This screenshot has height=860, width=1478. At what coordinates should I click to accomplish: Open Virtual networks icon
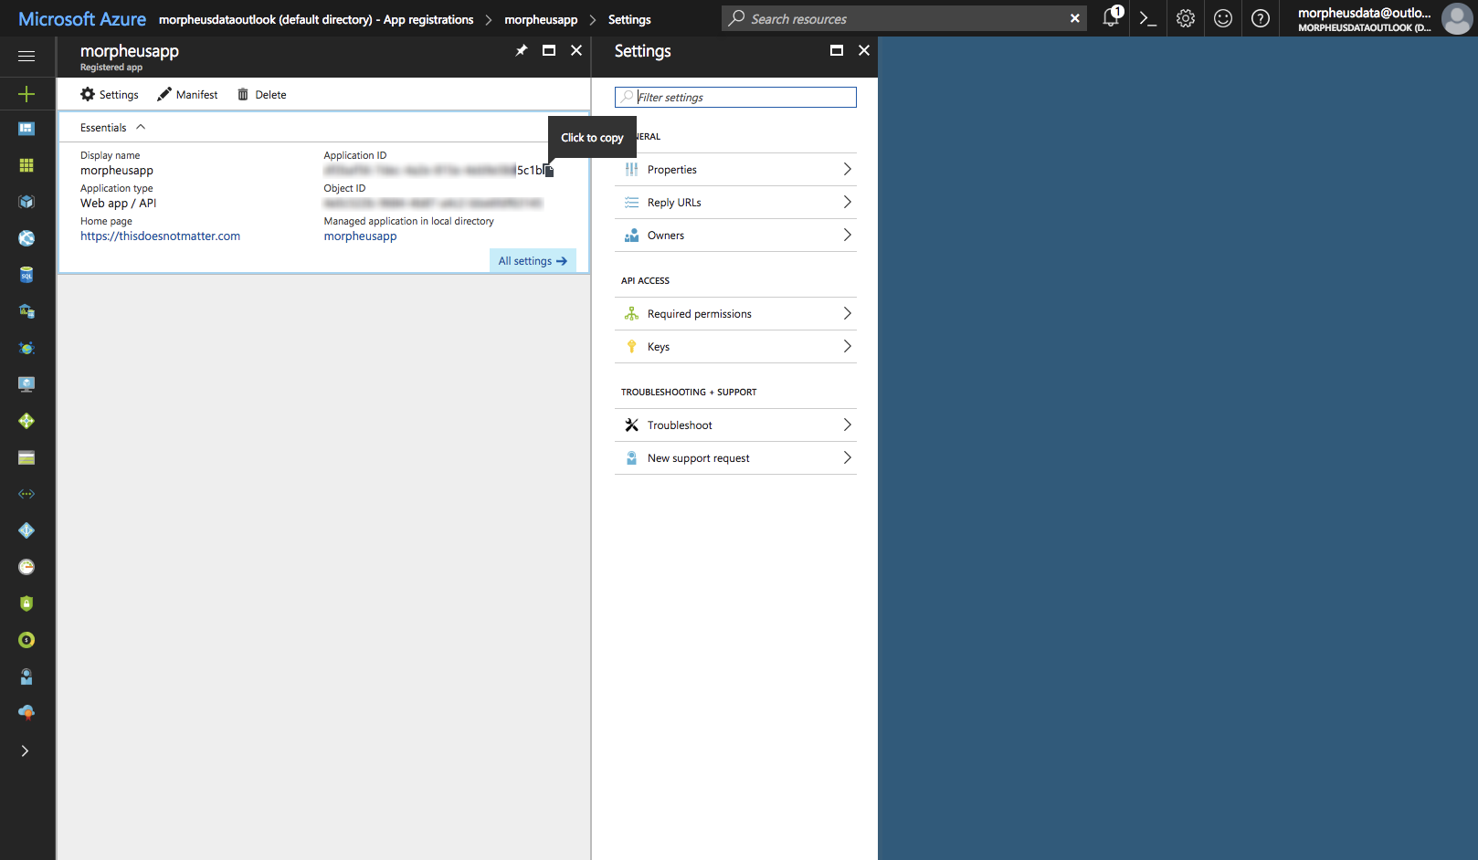26,494
